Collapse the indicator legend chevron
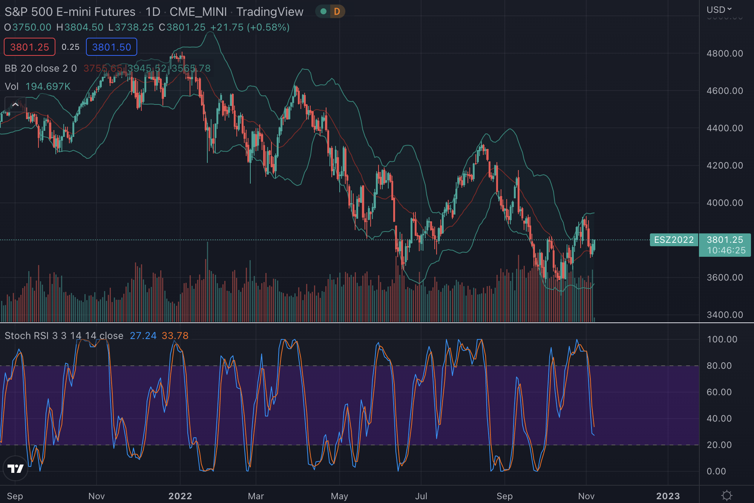754x503 pixels. [x=15, y=104]
